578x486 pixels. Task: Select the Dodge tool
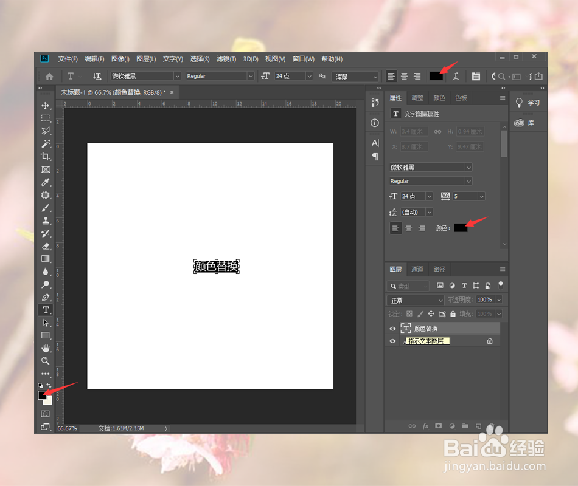point(46,284)
